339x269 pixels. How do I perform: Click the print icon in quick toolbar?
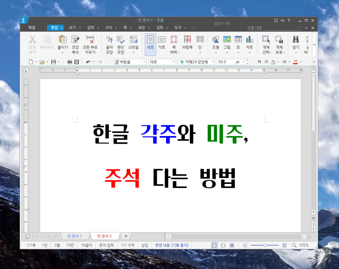[x=69, y=62]
